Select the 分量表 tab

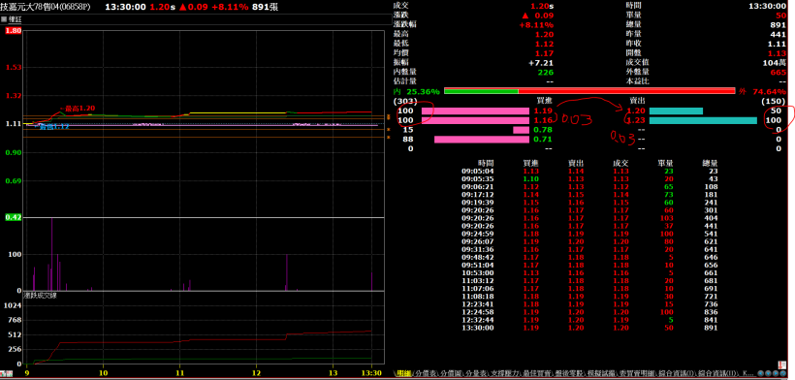pyautogui.click(x=476, y=373)
